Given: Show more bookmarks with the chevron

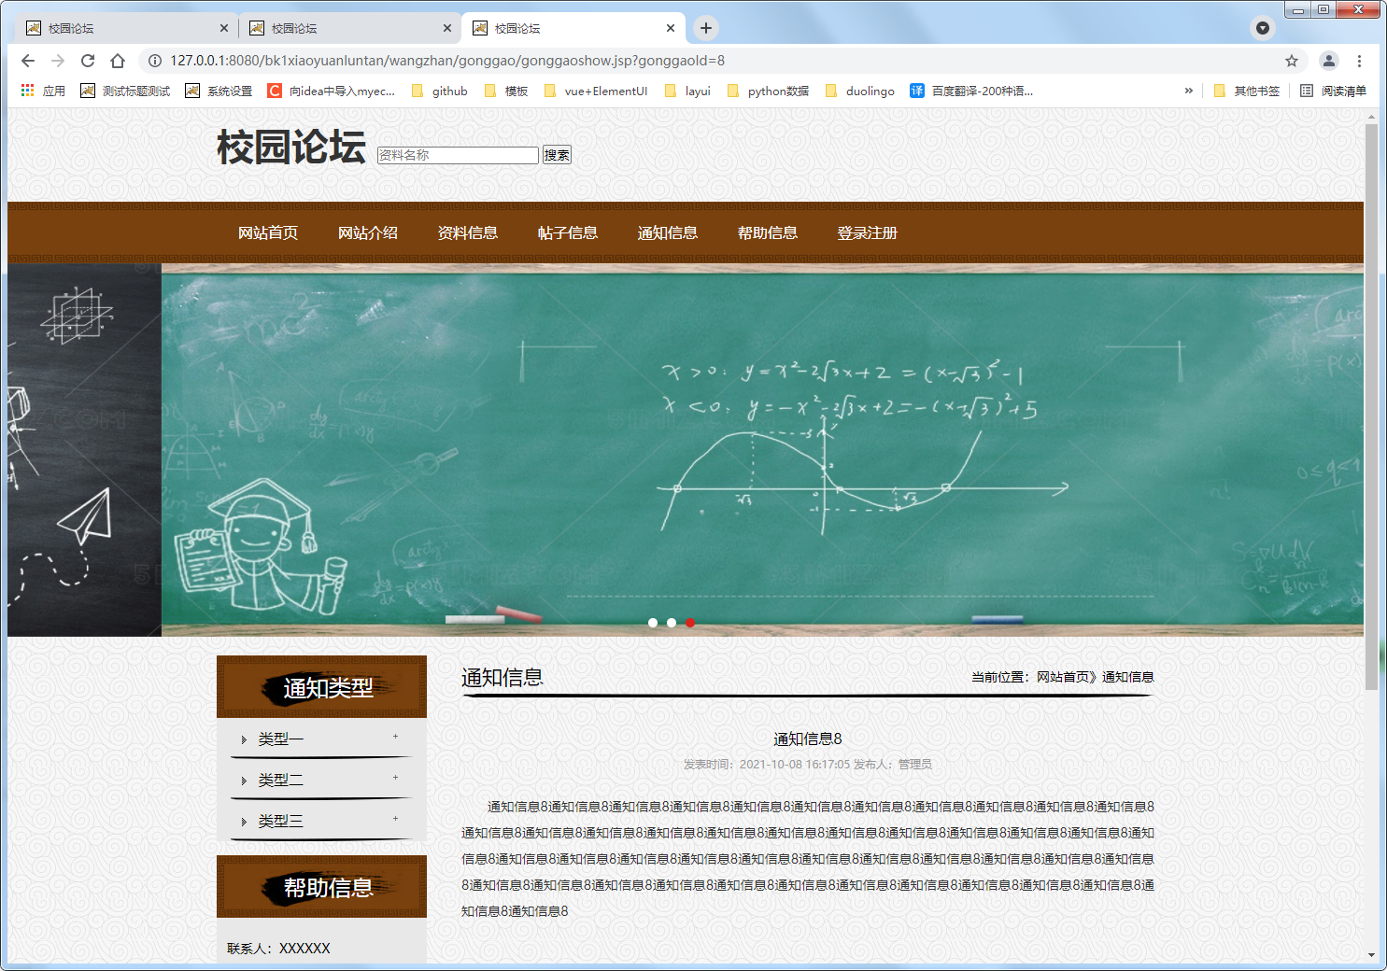Looking at the screenshot, I should click(x=1188, y=91).
